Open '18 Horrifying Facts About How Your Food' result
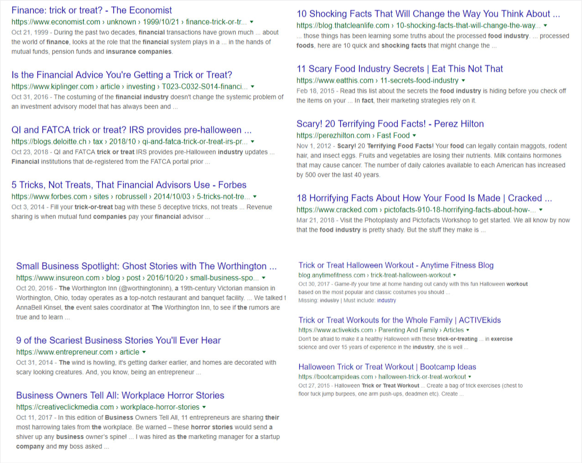The width and height of the screenshot is (582, 463). 424,198
